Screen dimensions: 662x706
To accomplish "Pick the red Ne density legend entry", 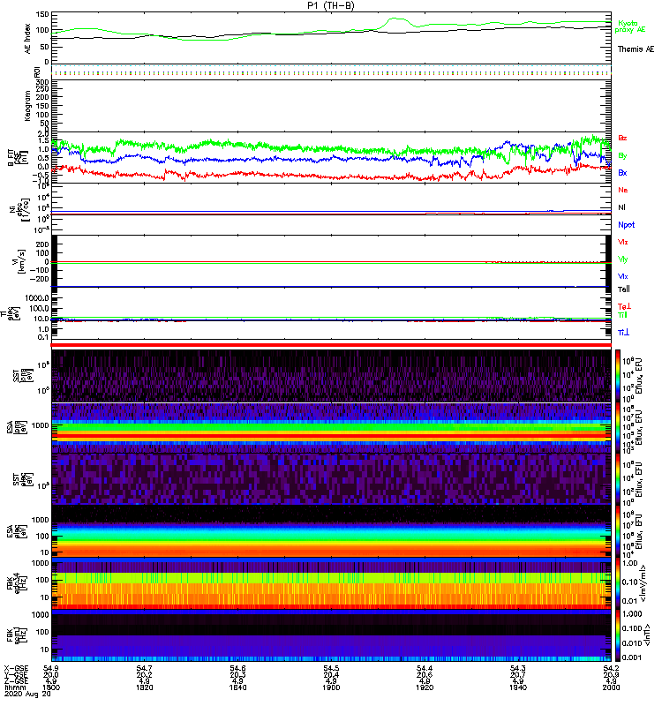I will pos(622,190).
